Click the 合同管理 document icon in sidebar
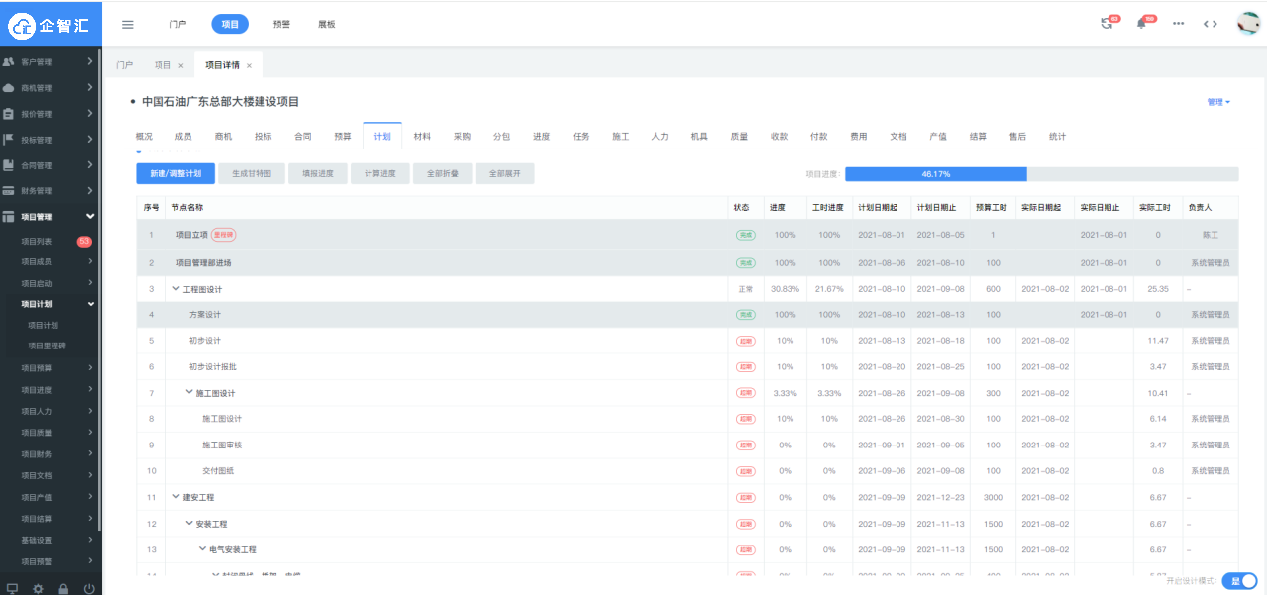This screenshot has width=1267, height=595. pyautogui.click(x=9, y=165)
